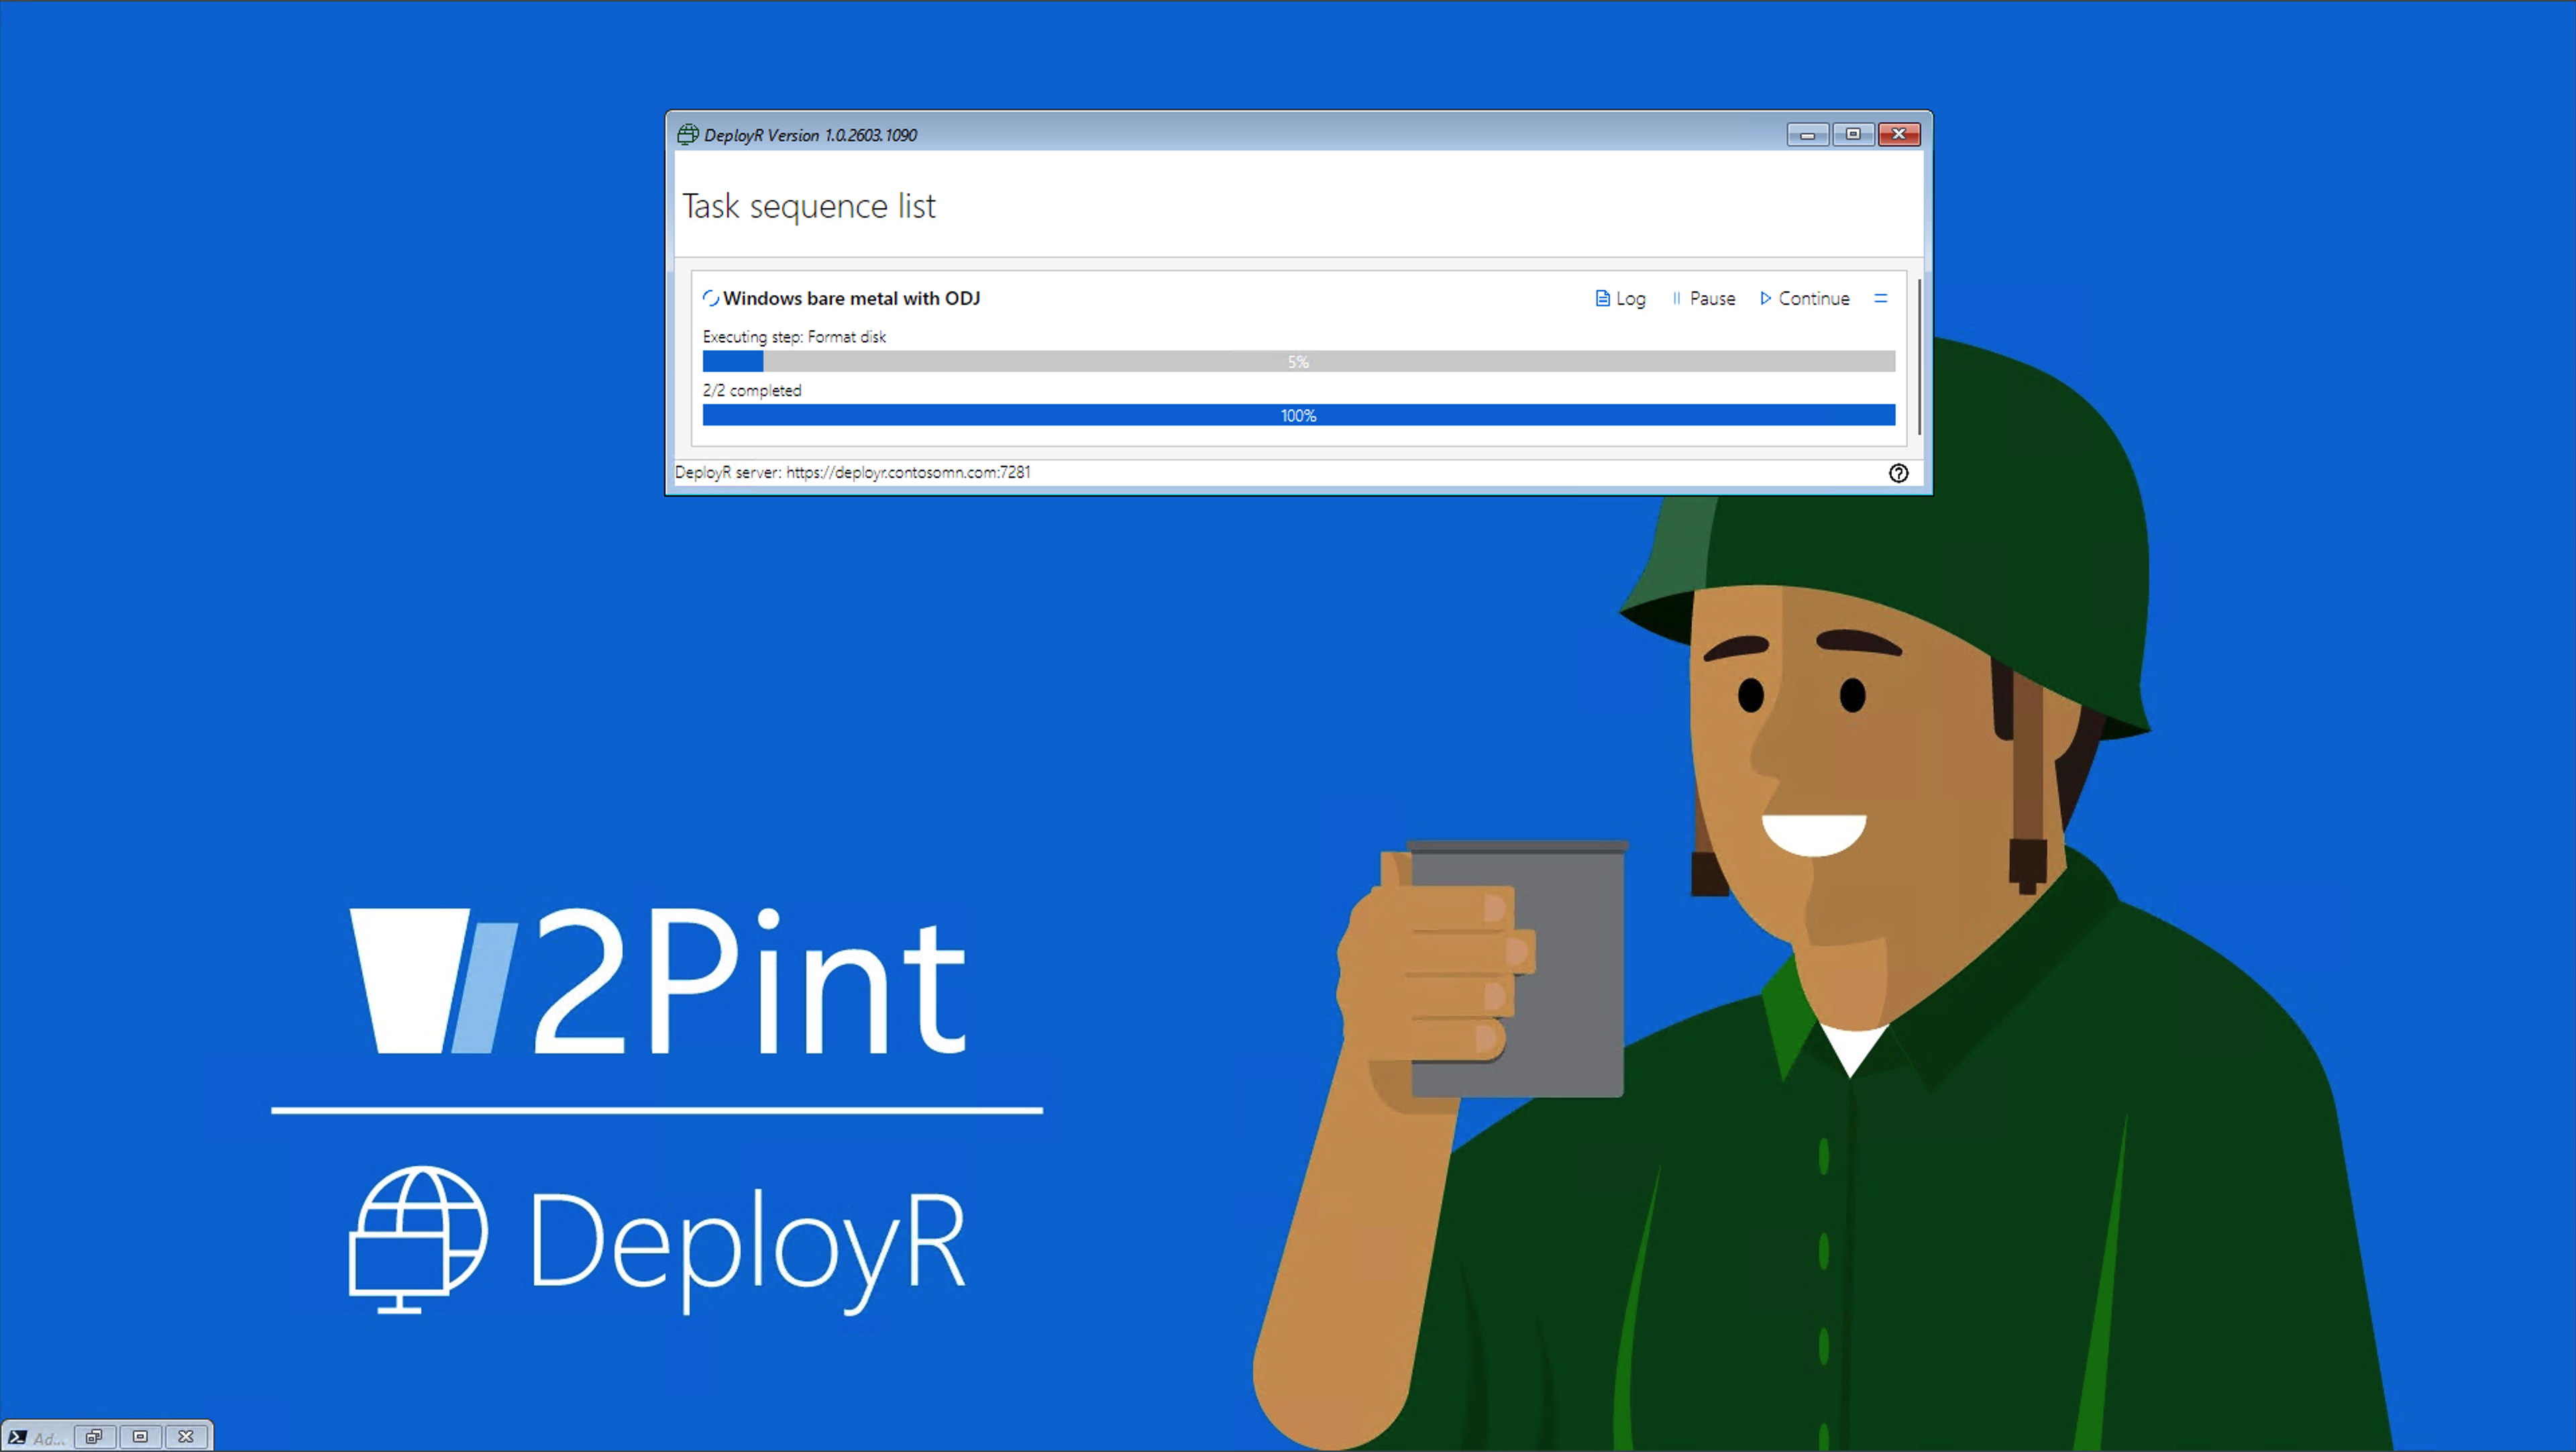Click the help question mark icon
This screenshot has width=2576, height=1452.
point(1898,473)
